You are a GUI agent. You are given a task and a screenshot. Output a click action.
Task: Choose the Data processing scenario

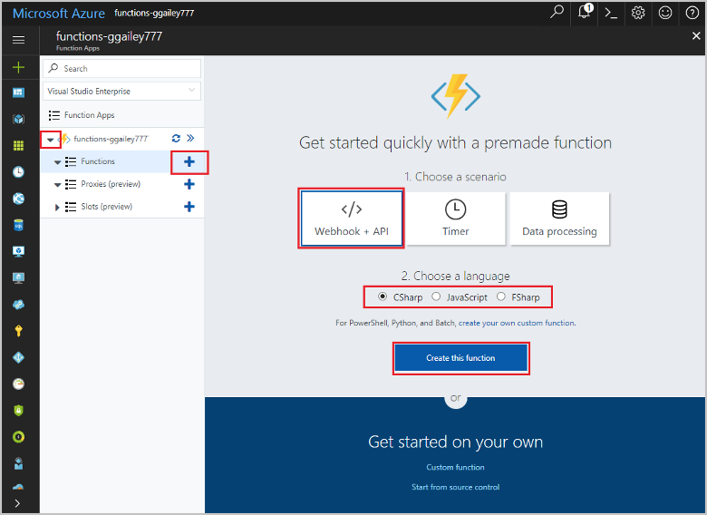point(559,219)
